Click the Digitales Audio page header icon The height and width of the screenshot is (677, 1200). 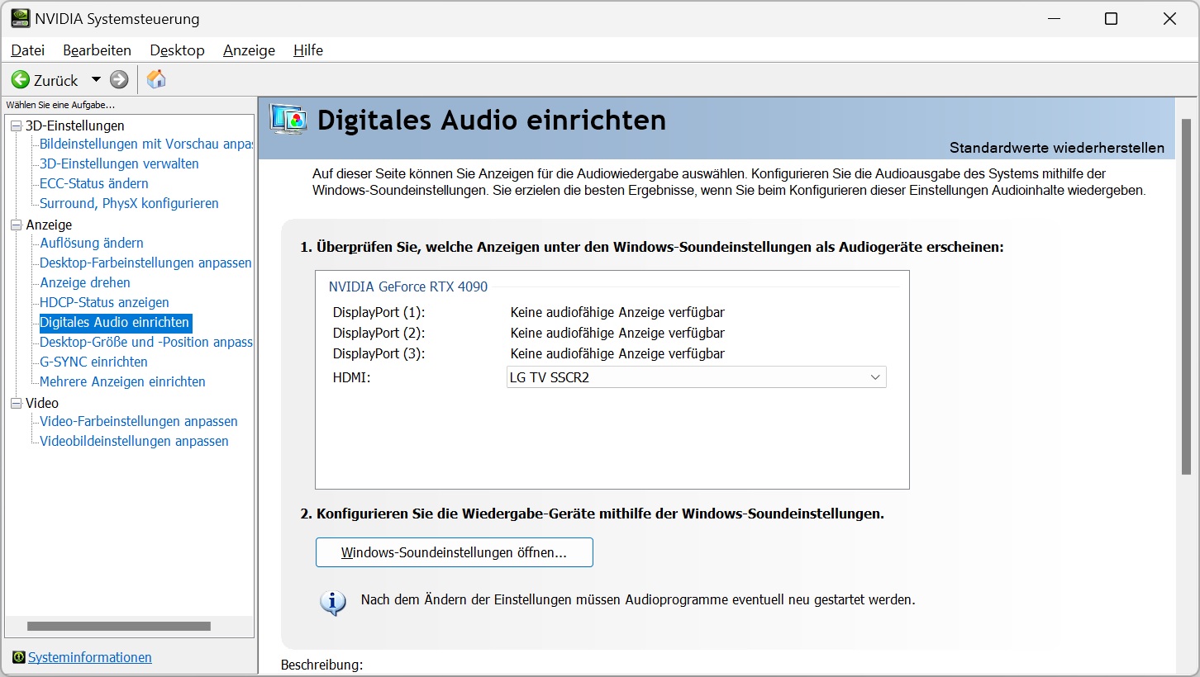pos(288,120)
